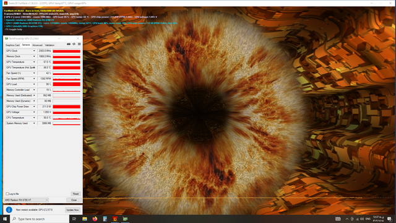Viewport: 396px width, 223px height.
Task: Show hidden system tray icons
Action: (346, 219)
